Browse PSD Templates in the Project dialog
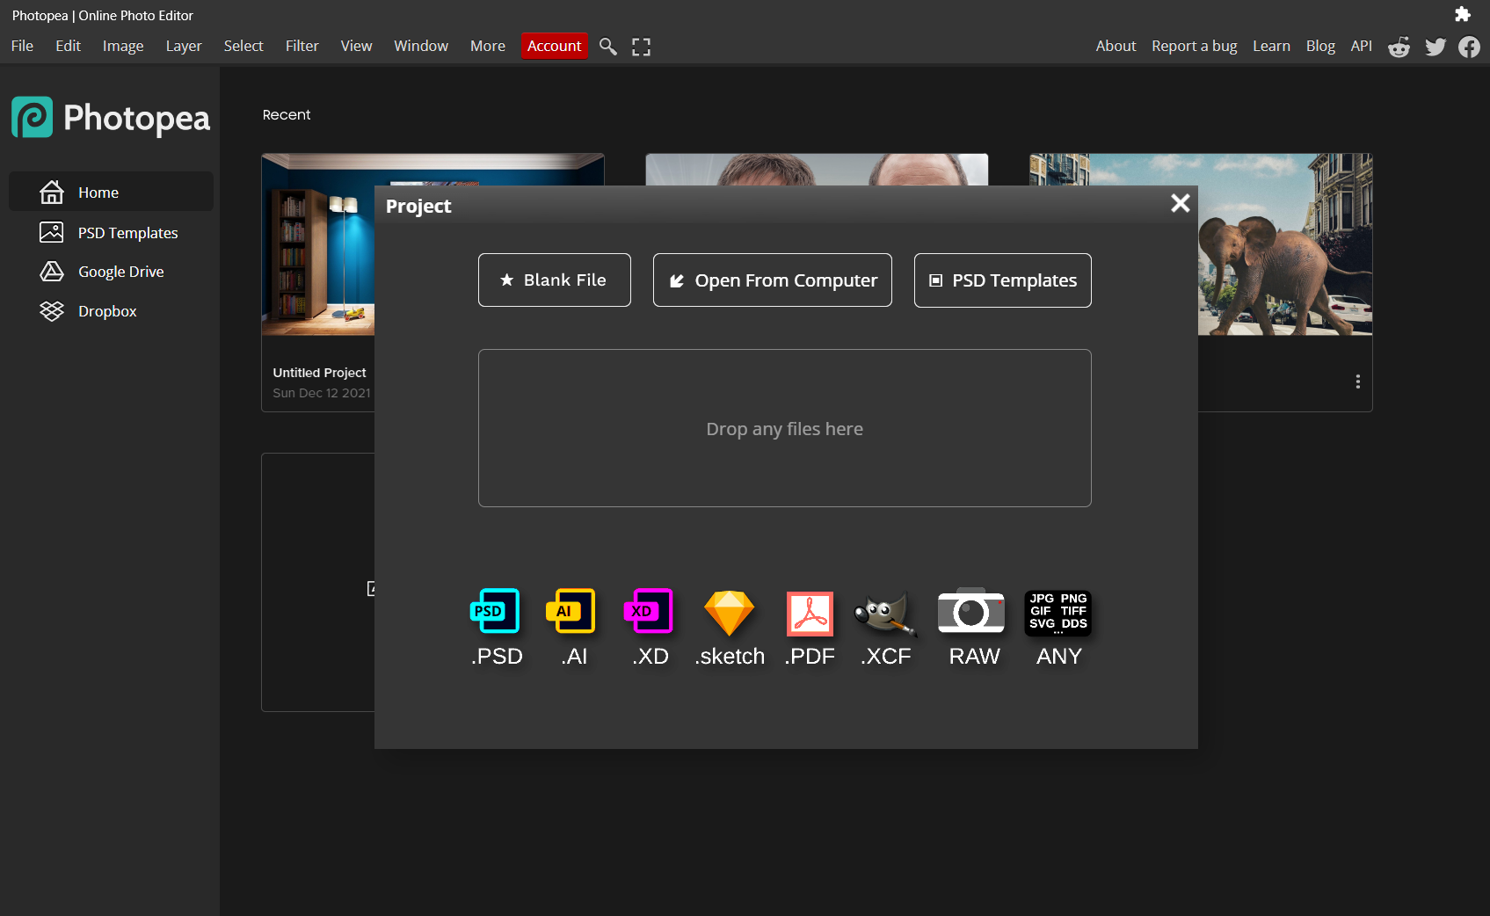1490x916 pixels. (x=1002, y=280)
